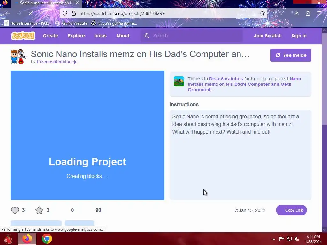Viewport: 327px width, 245px height.
Task: Love the project with the heart icon
Action: coord(15,210)
